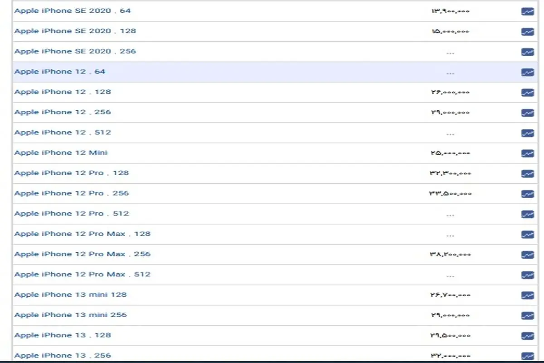Select the price of iPhone 13 128
Screen dimensions: 544x363
pos(451,335)
